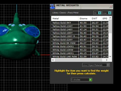Select the White Gold:9K PdW row

tap(80, 43)
